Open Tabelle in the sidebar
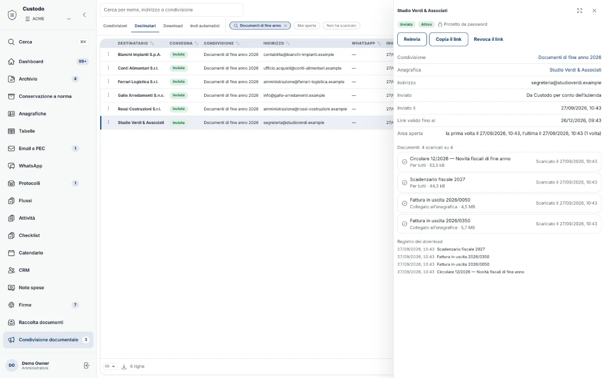 [48, 131]
